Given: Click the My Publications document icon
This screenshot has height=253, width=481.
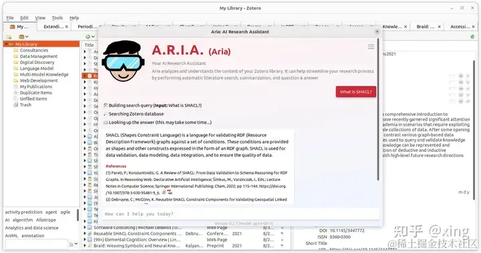Looking at the screenshot, I should [15, 87].
